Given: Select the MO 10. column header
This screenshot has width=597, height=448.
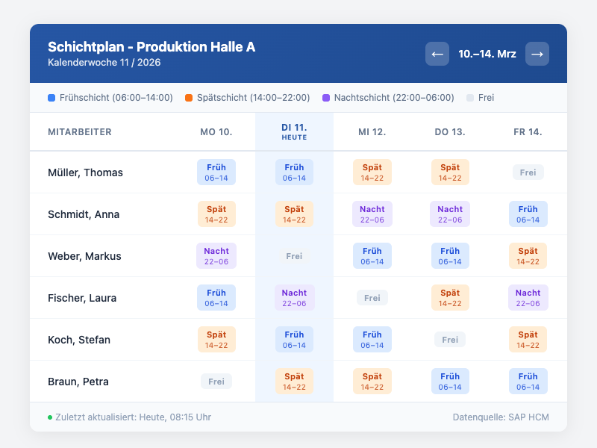Looking at the screenshot, I should pos(216,131).
